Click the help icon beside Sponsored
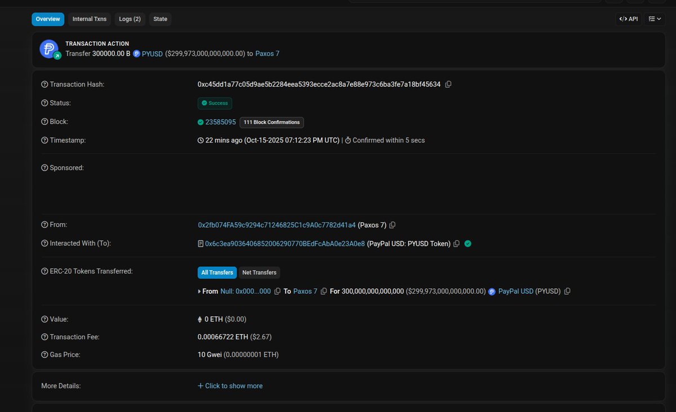676x412 pixels. click(45, 168)
